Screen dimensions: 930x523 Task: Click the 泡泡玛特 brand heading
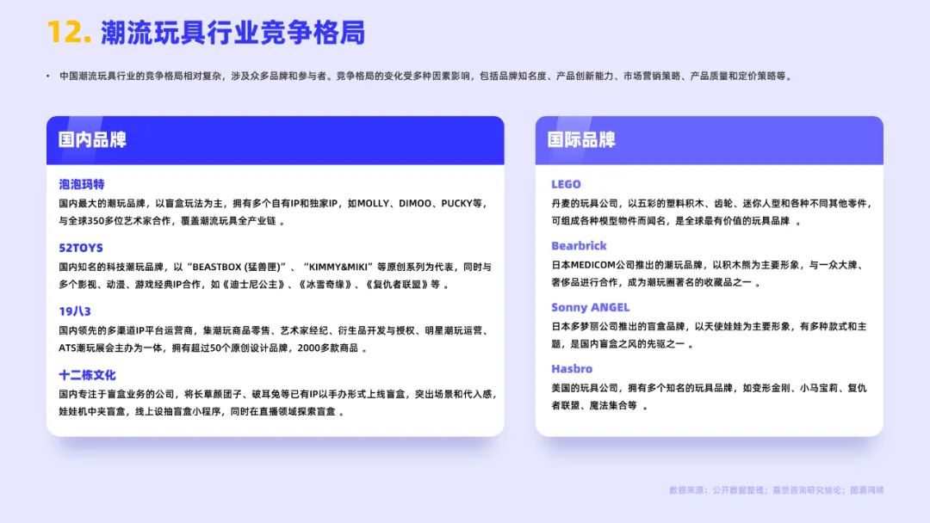(x=81, y=184)
